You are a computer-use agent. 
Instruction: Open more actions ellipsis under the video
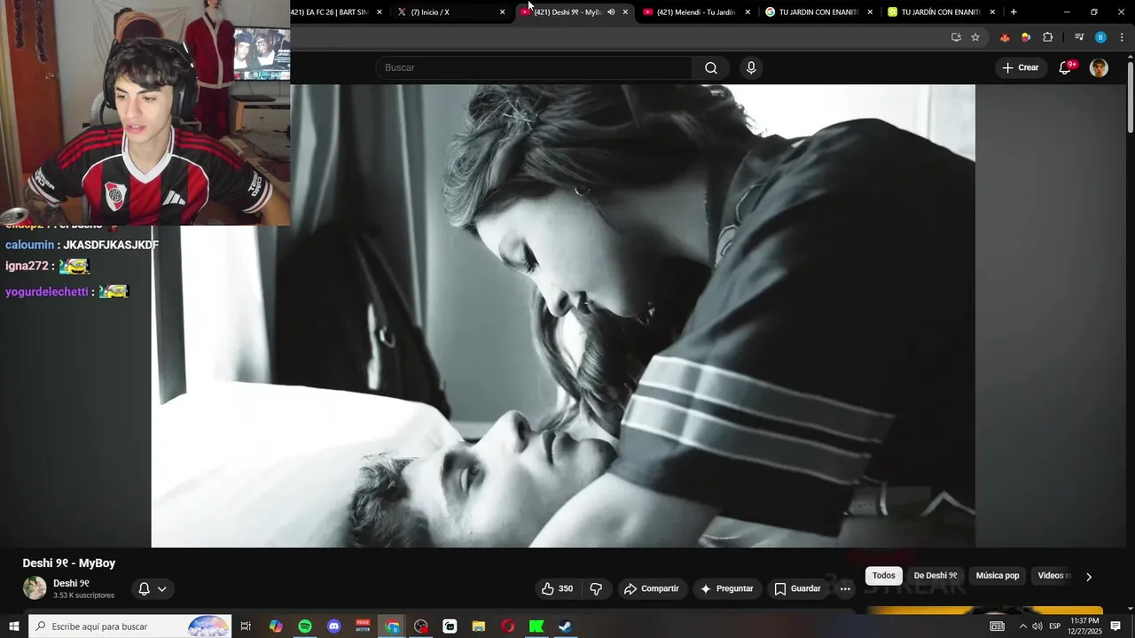(845, 588)
